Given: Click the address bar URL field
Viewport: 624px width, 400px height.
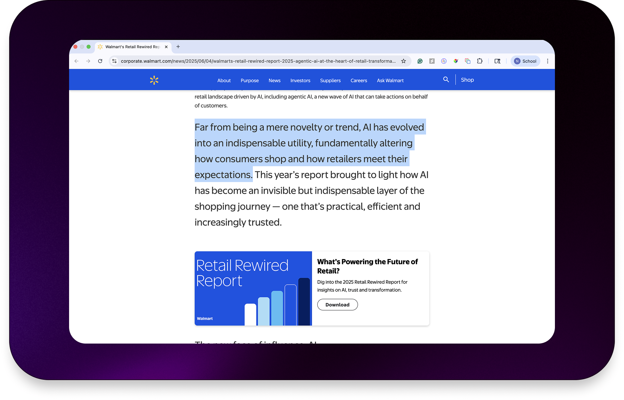Looking at the screenshot, I should tap(258, 61).
